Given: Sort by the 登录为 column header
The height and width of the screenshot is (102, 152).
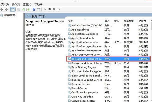Looking at the screenshot, I should click(x=142, y=21).
